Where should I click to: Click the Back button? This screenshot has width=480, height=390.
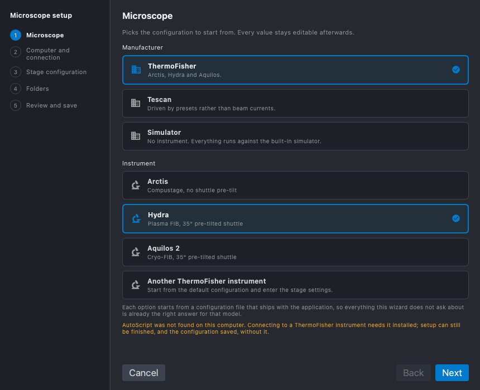(x=413, y=373)
